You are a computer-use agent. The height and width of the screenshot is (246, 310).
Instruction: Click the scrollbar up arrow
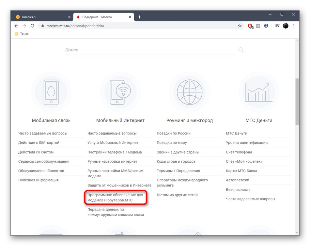tap(297, 41)
